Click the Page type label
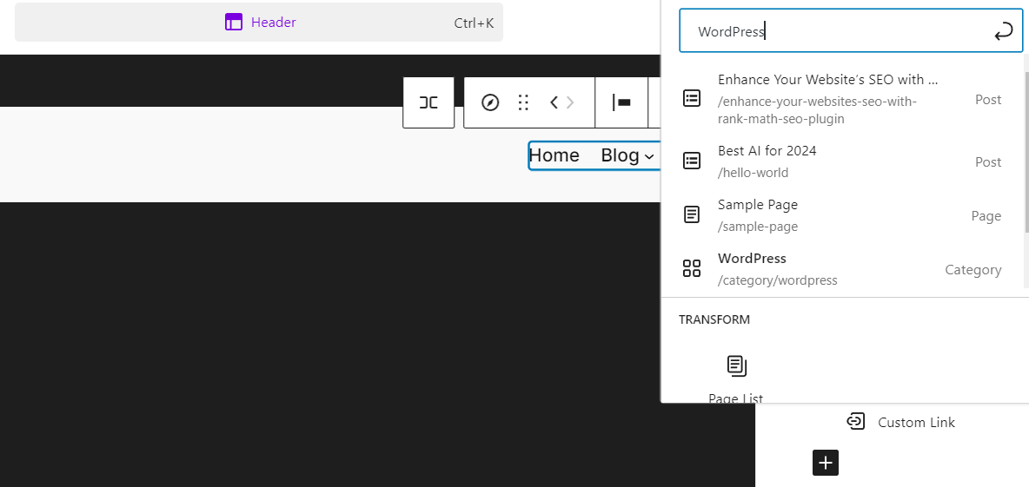Image resolution: width=1029 pixels, height=487 pixels. pos(986,215)
